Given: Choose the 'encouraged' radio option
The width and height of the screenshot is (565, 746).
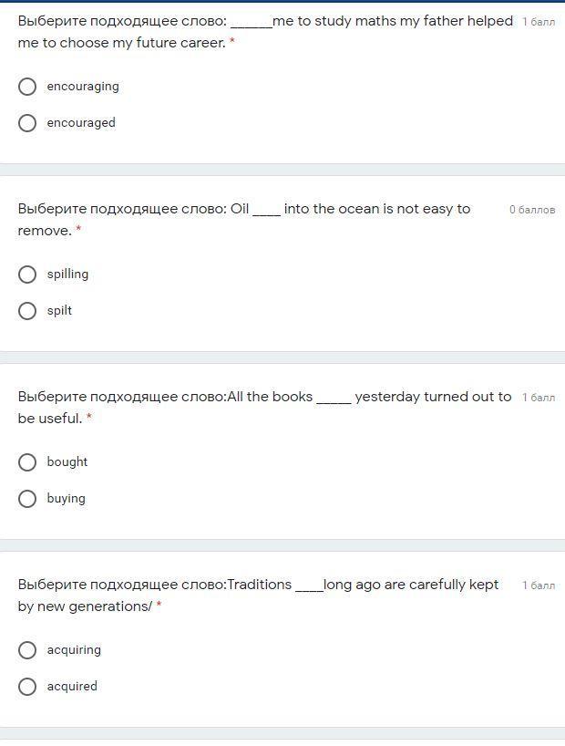Looking at the screenshot, I should 27,123.
